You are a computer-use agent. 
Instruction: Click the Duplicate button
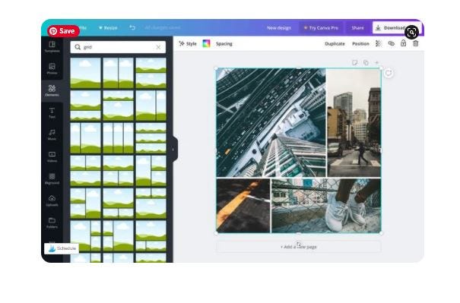pyautogui.click(x=335, y=43)
